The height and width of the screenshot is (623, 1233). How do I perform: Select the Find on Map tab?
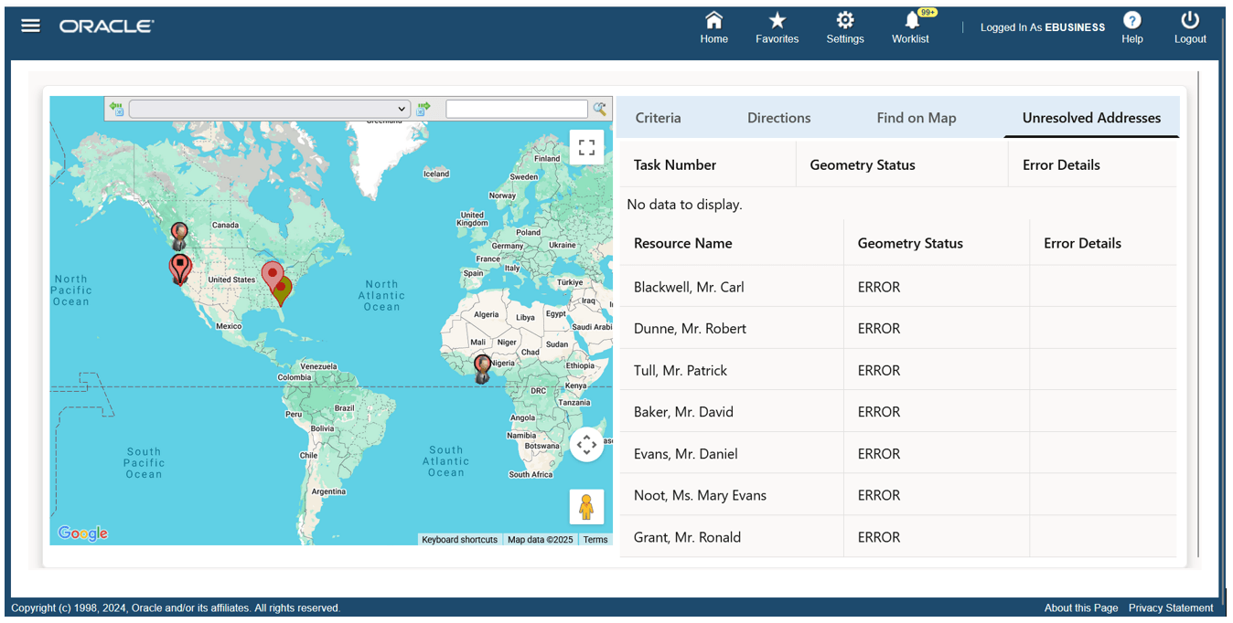click(x=916, y=117)
